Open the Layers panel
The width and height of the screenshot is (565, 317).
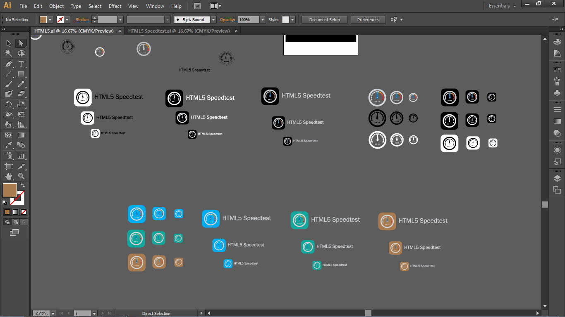pyautogui.click(x=557, y=178)
